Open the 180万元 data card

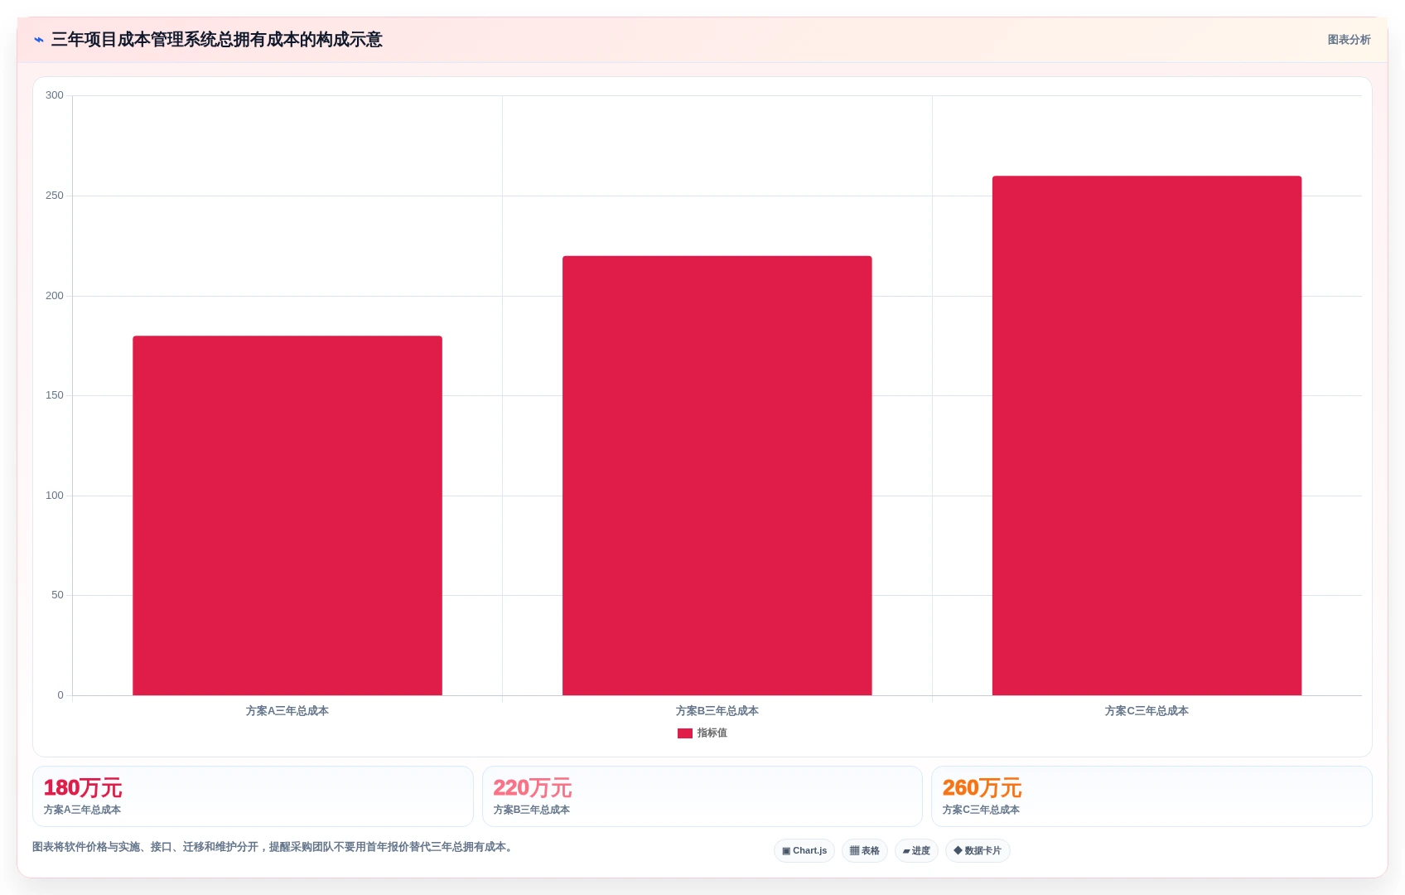pos(253,796)
